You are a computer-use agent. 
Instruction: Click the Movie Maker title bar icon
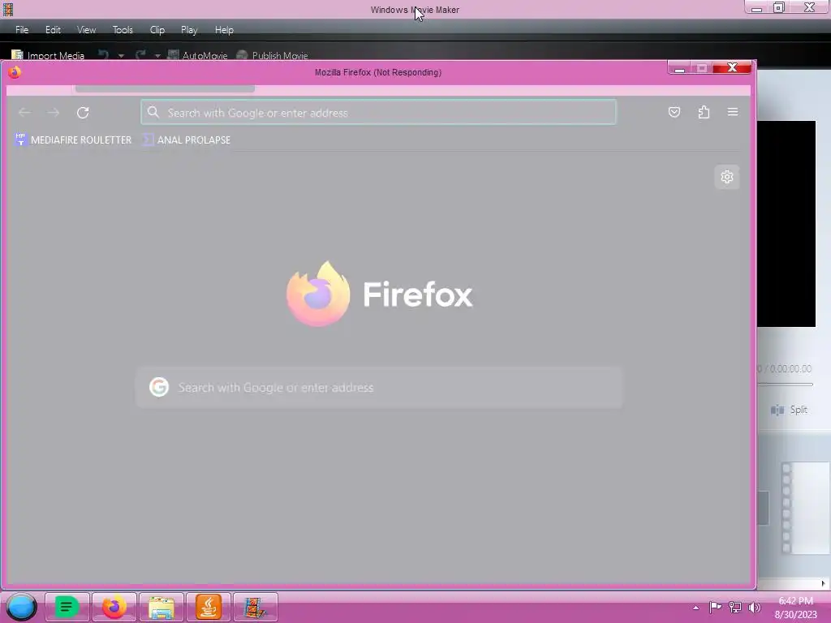(x=8, y=10)
